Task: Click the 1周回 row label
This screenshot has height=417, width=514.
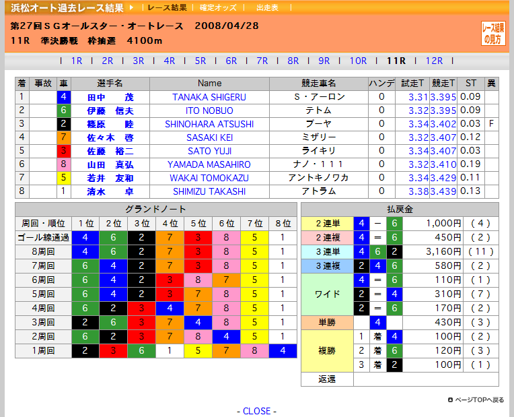Action: (43, 351)
